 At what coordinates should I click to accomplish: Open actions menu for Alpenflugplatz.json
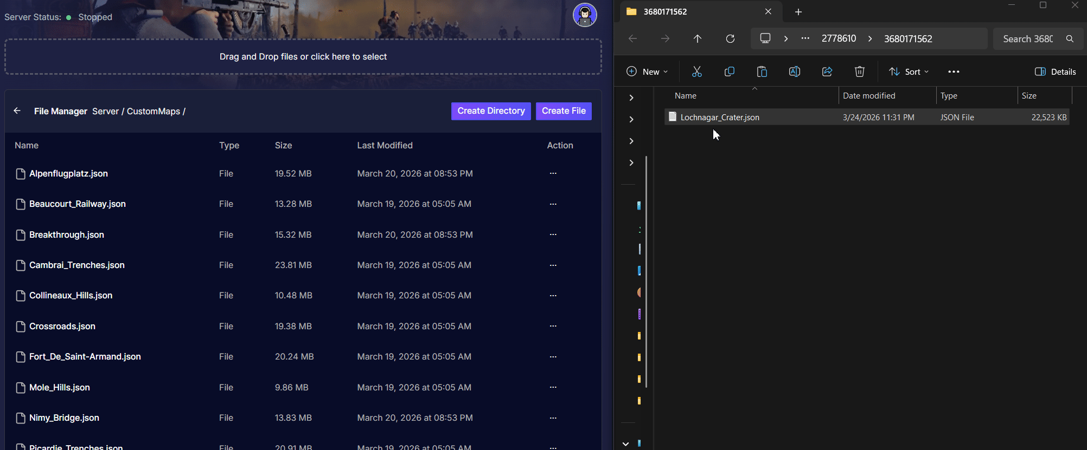point(553,173)
